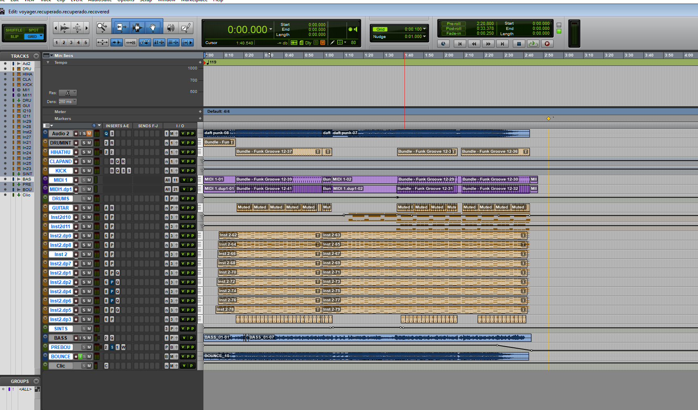This screenshot has width=698, height=410.
Task: Unmute the Audio 2 track
Action: (89, 134)
